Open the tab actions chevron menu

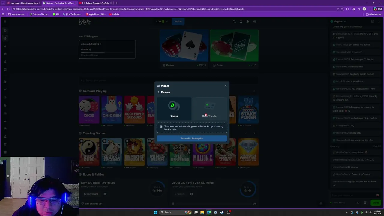pyautogui.click(x=3, y=3)
